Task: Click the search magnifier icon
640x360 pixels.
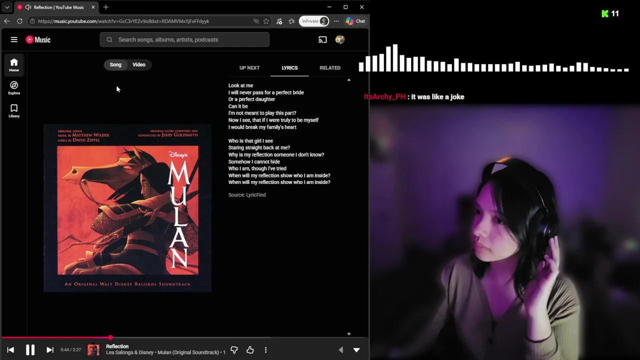Action: (x=109, y=39)
